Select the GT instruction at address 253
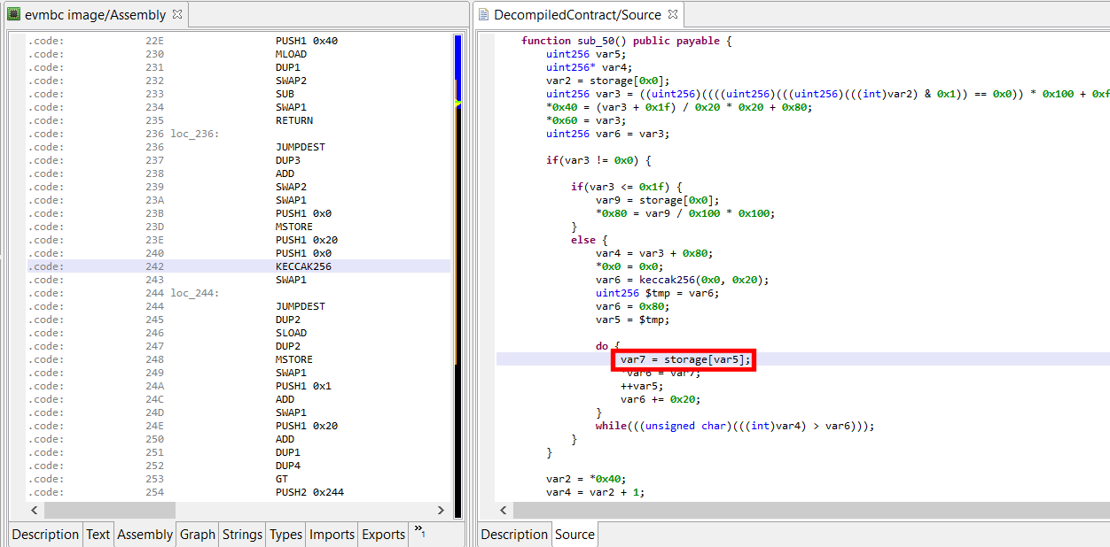This screenshot has width=1110, height=547. click(x=282, y=479)
